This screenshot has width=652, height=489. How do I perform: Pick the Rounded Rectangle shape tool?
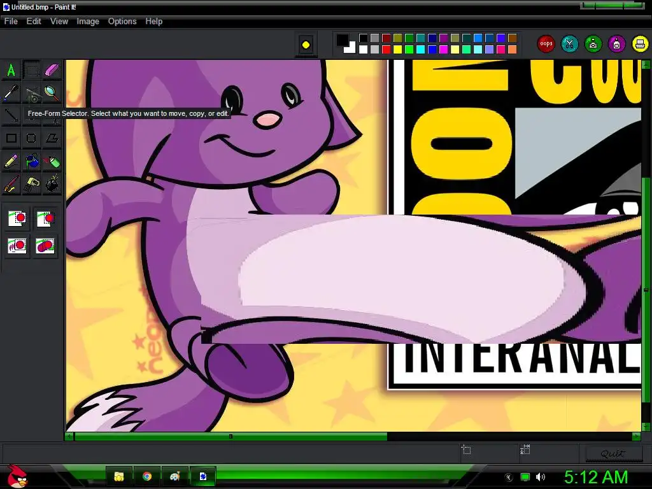(x=32, y=138)
